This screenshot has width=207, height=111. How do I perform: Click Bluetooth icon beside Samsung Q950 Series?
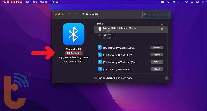click(100, 62)
